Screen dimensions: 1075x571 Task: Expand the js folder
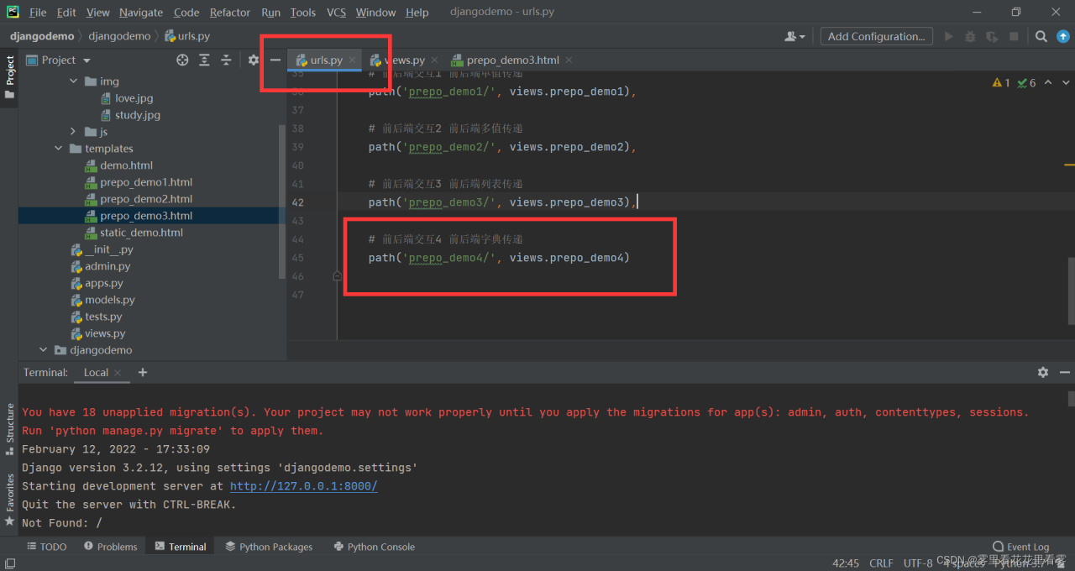pos(73,132)
